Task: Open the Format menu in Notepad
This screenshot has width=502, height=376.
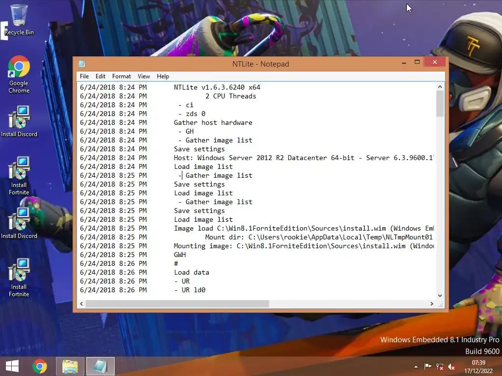Action: click(122, 76)
